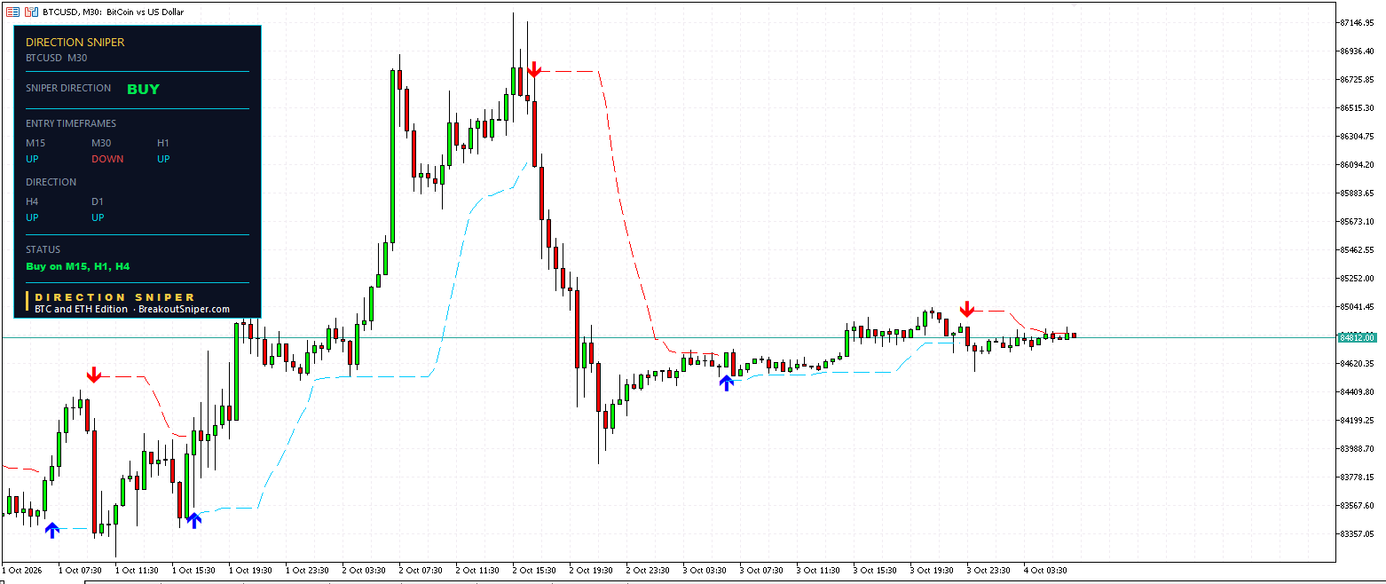Click the ENTRY TIMEFRAMES label

point(71,123)
